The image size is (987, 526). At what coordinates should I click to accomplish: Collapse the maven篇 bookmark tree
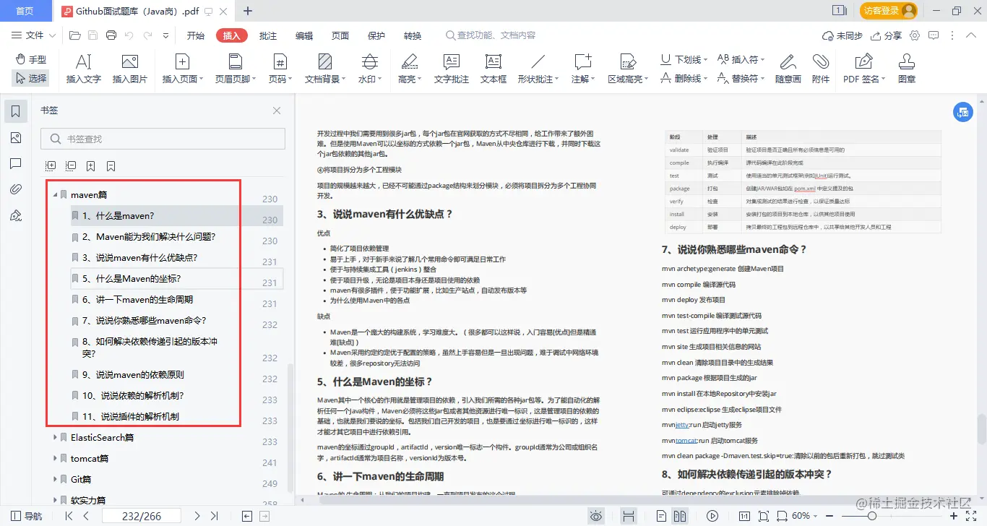[56, 194]
